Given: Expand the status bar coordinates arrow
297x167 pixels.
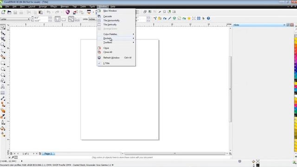Looking at the screenshot, I should coord(22,161).
